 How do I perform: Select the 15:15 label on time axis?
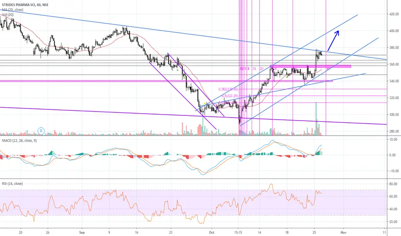click(238, 233)
